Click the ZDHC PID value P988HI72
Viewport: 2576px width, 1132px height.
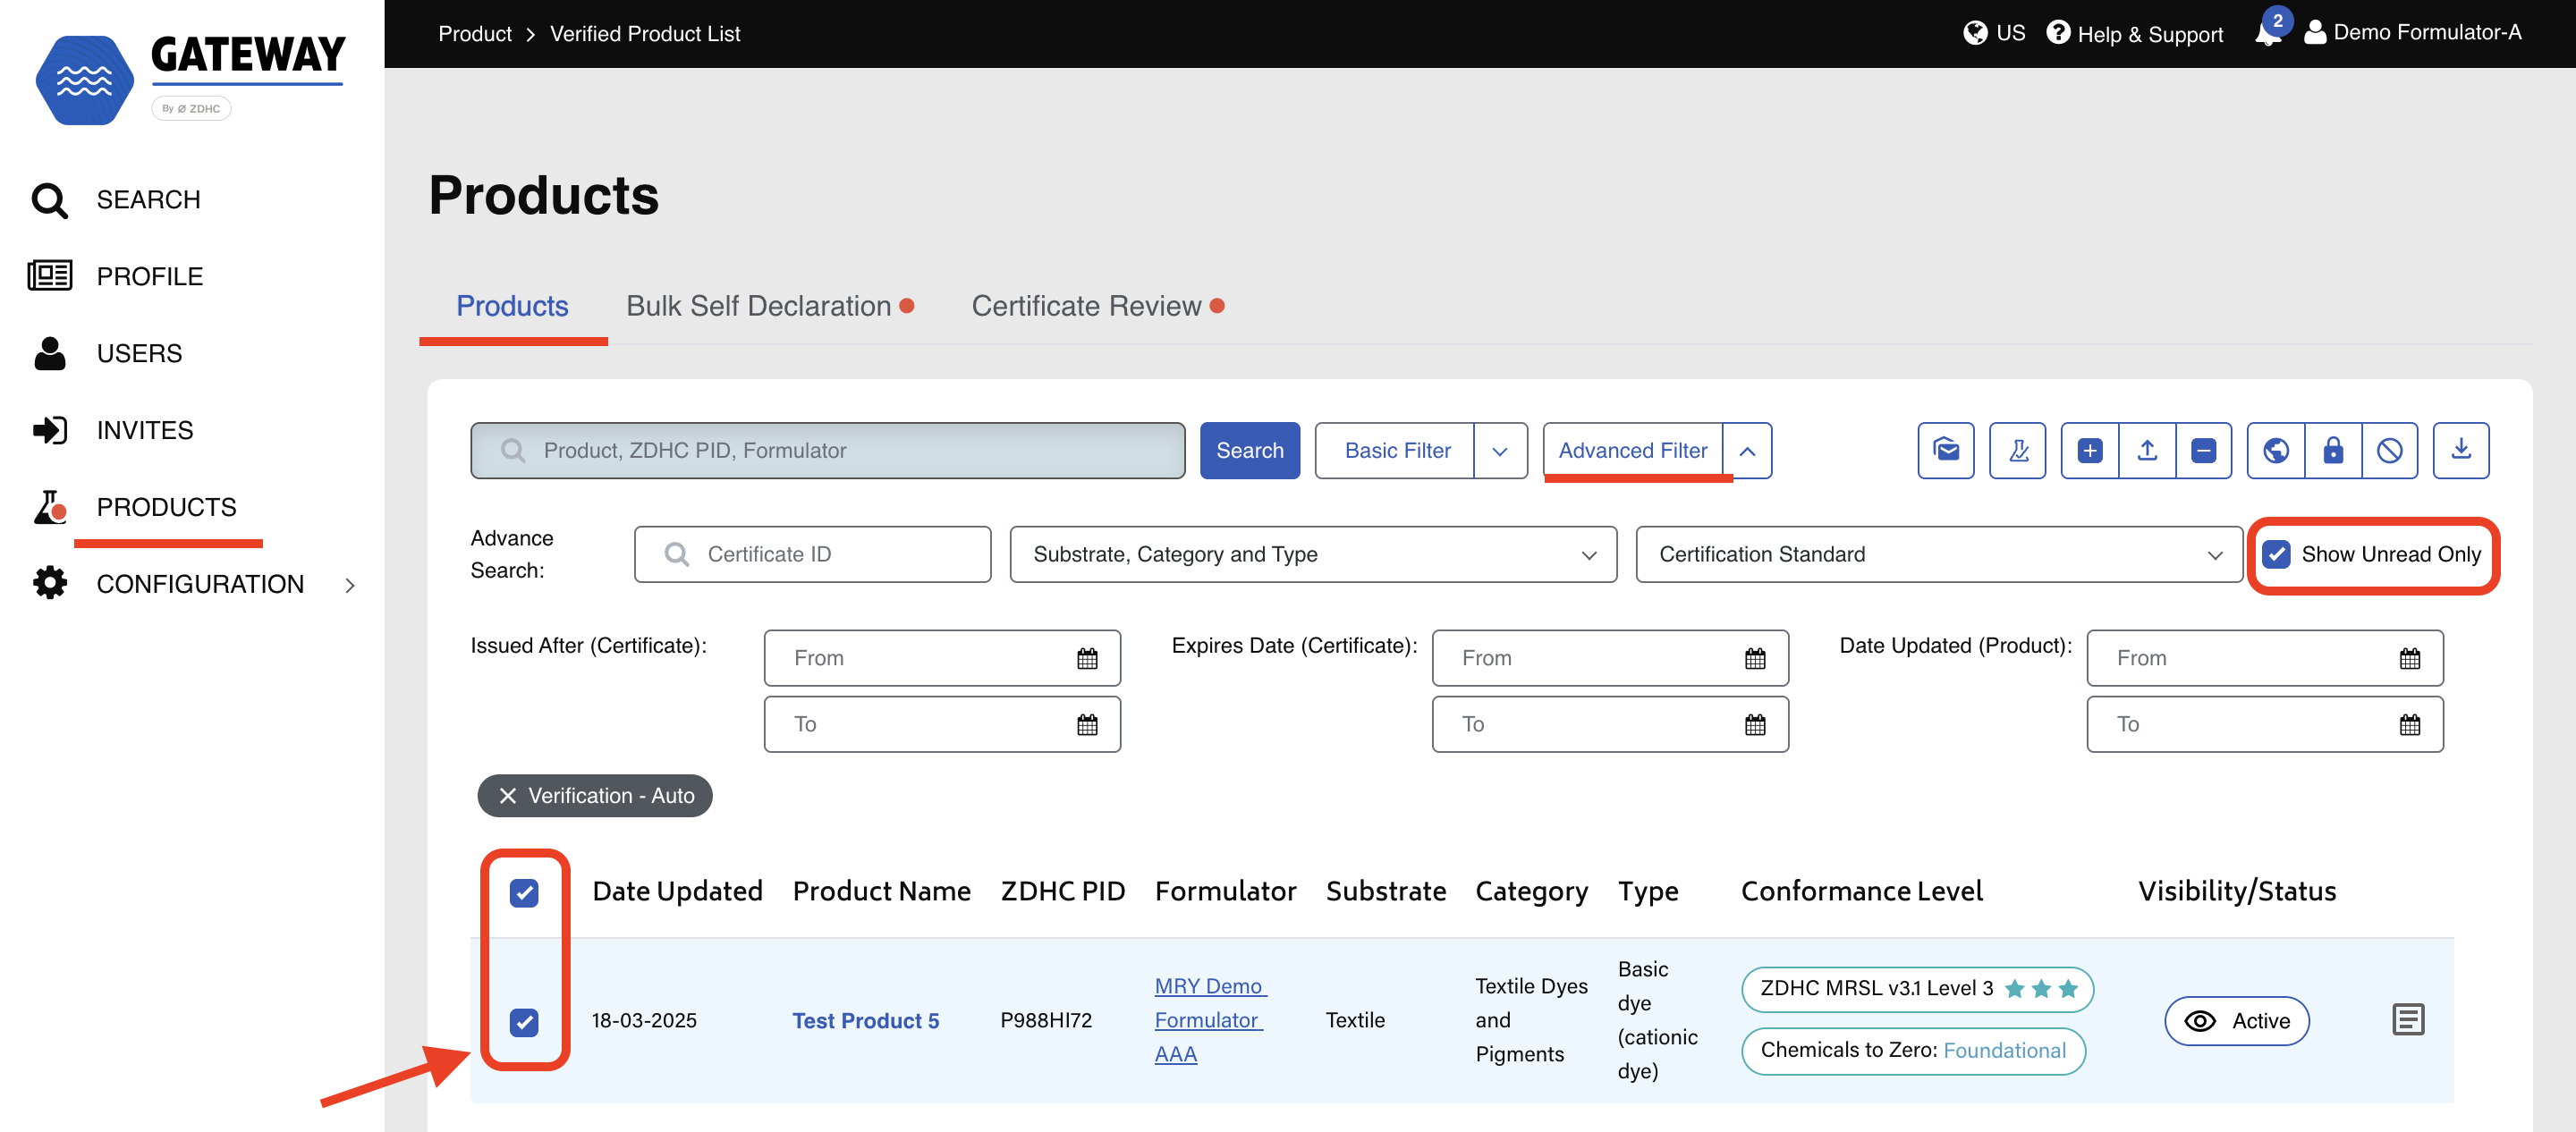pos(1046,1020)
